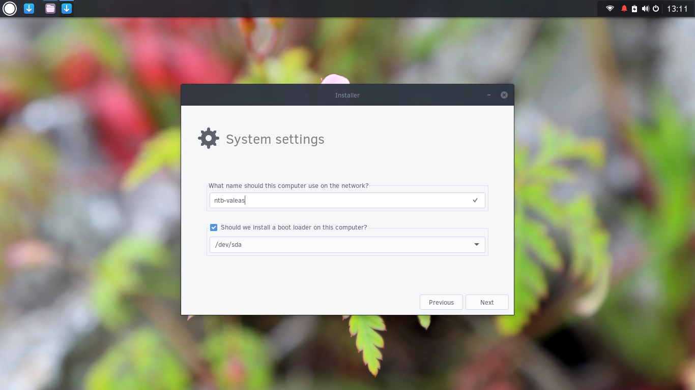
Task: Click the 'Should we install a boot loader' label
Action: [x=294, y=227]
